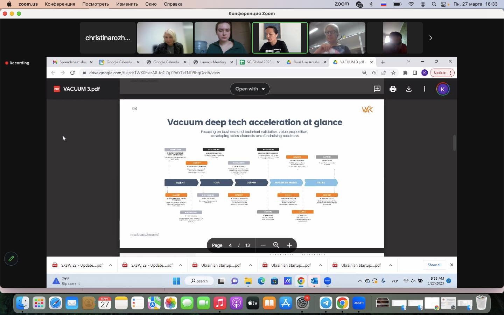Screen dimensions: 504x315
Task: Reload the Google Drive page
Action: (x=72, y=73)
